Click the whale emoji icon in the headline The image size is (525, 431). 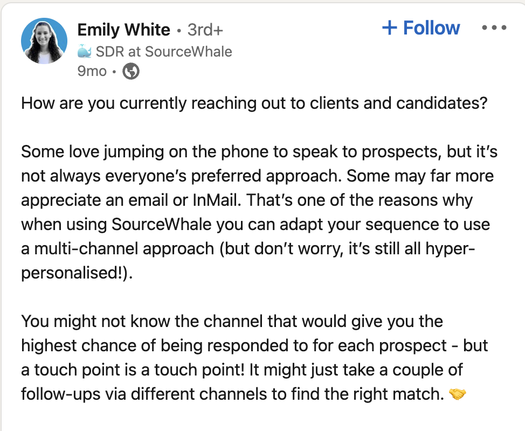point(85,52)
